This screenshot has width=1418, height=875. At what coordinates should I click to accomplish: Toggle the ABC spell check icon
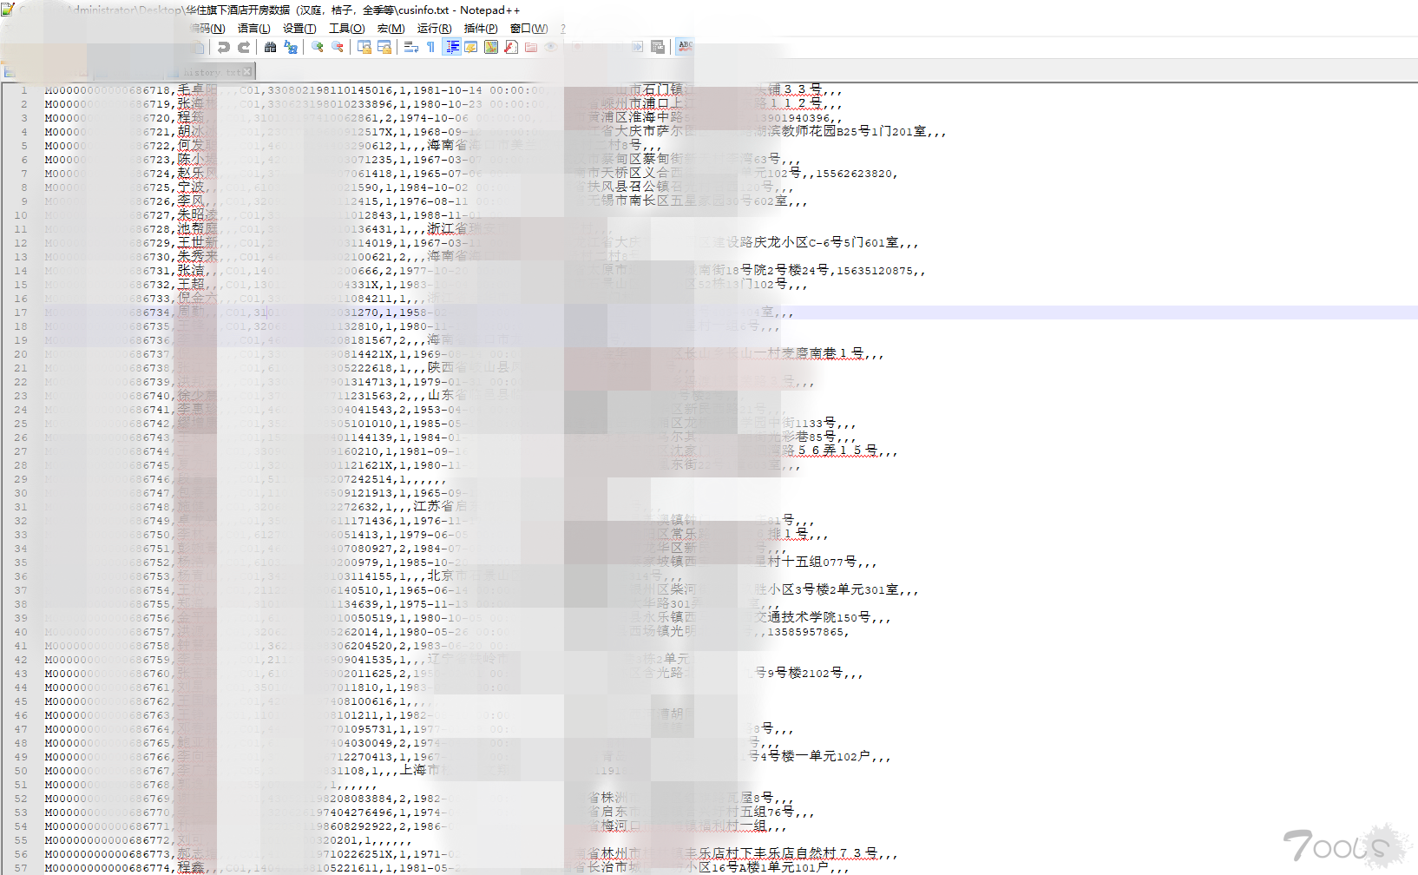pos(686,46)
